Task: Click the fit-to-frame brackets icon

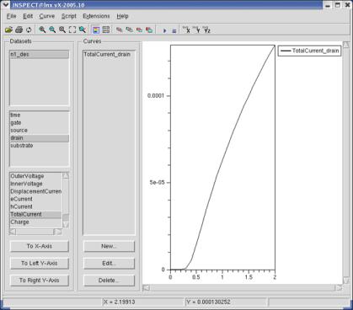Action: [x=72, y=29]
